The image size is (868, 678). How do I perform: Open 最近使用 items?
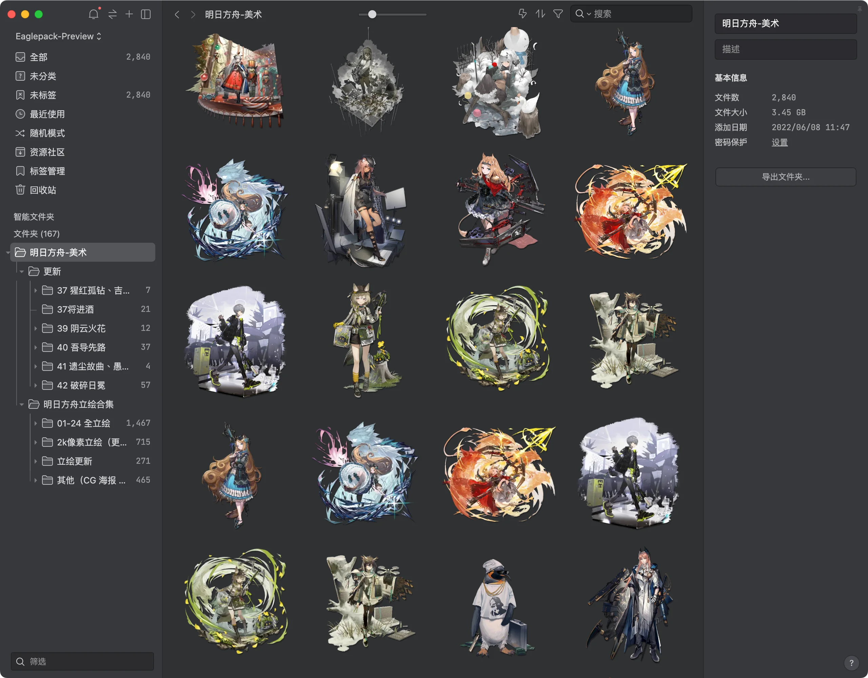(x=83, y=114)
